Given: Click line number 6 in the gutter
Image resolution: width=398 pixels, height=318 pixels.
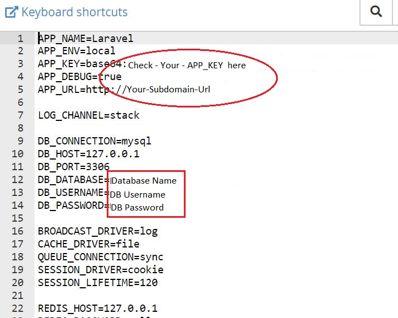Looking at the screenshot, I should click(21, 102).
